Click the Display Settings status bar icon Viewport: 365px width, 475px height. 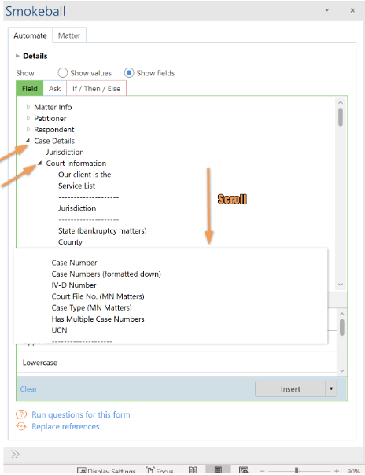82,470
